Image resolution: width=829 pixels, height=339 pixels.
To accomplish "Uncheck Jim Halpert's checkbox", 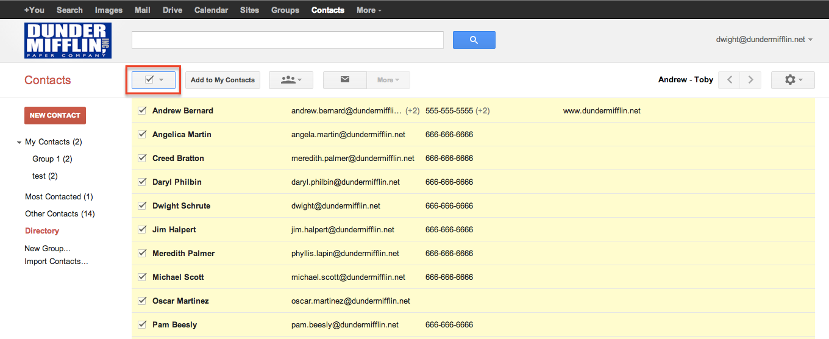I will click(x=142, y=229).
